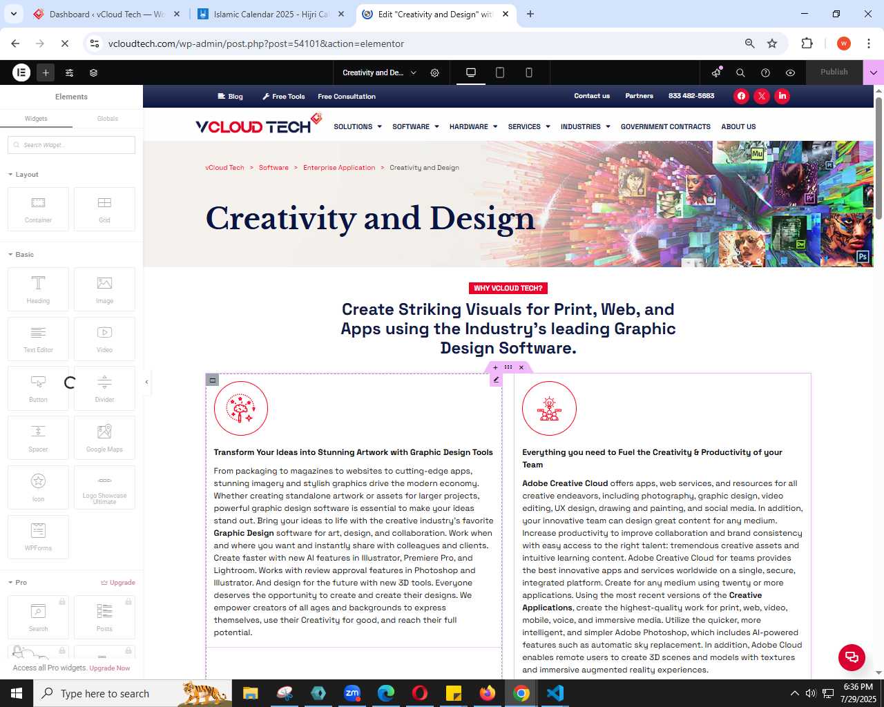The width and height of the screenshot is (884, 707).
Task: Open the X social icon
Action: 762,96
